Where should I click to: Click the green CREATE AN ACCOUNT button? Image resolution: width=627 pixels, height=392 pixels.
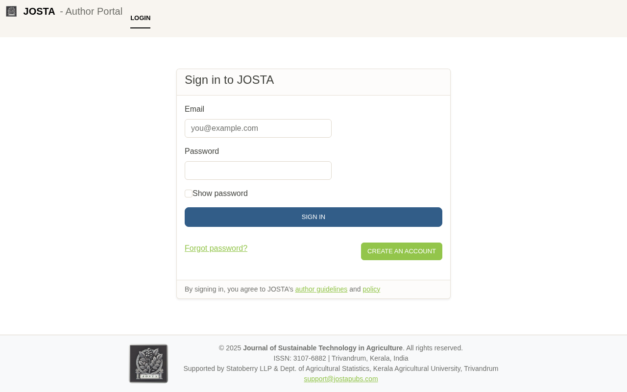[x=402, y=251]
